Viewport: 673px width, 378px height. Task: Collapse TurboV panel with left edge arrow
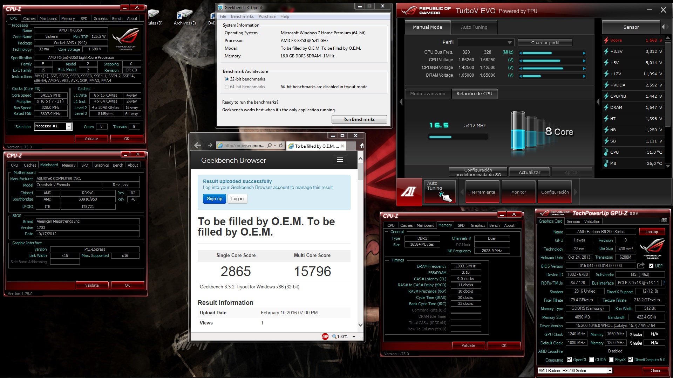[401, 102]
